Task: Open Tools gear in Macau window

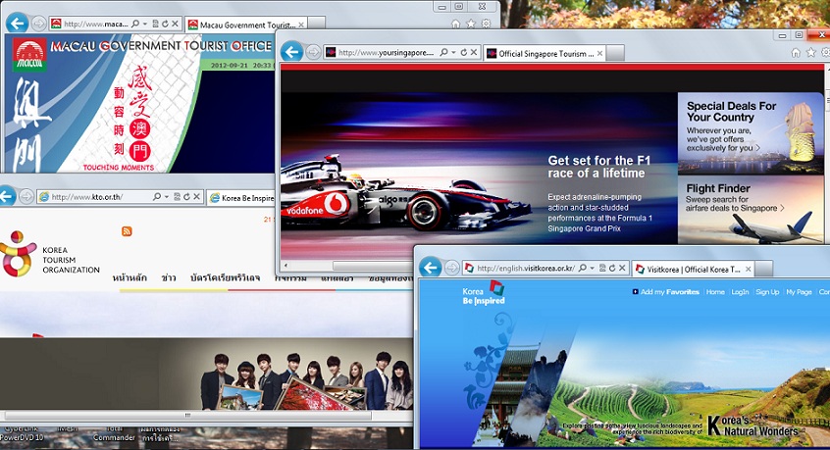Action: click(x=486, y=24)
